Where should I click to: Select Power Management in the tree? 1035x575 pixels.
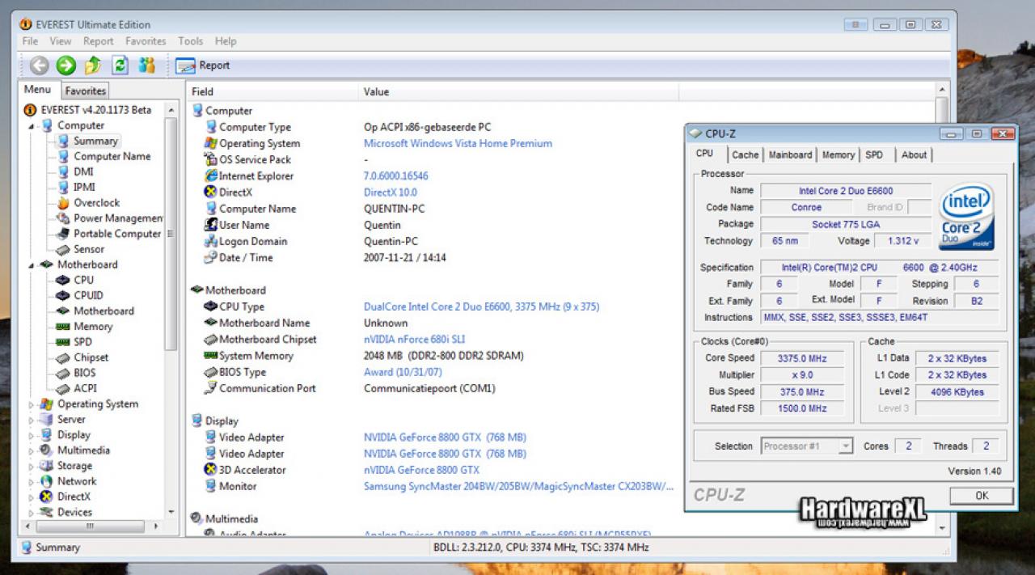(x=118, y=218)
